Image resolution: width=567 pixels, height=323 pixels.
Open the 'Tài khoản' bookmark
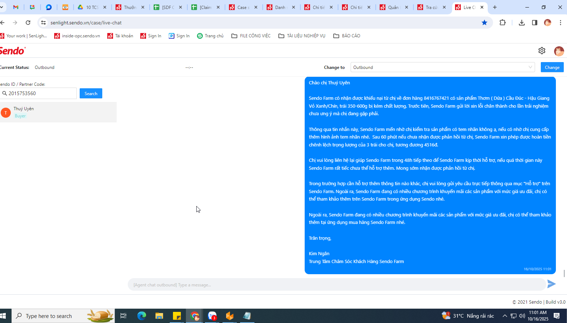tap(120, 36)
